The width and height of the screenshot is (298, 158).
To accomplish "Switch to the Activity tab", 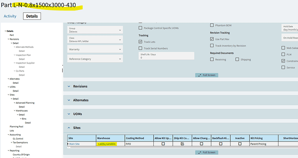I will click(x=10, y=16).
